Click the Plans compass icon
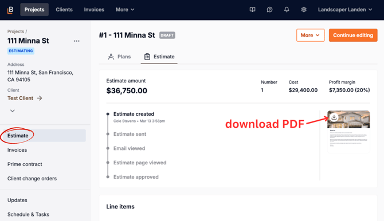384x221 pixels. 111,57
